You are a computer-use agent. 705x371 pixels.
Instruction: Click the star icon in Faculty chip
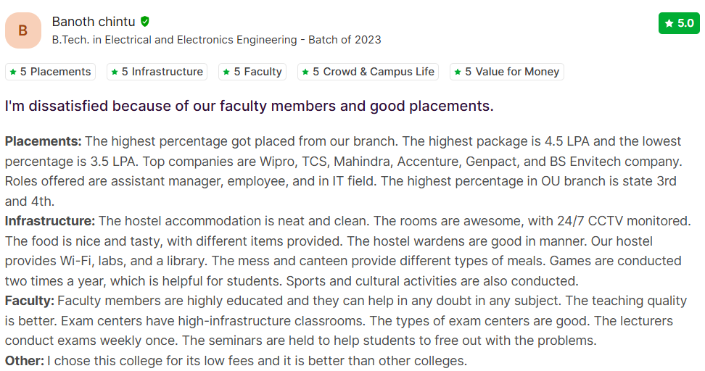pyautogui.click(x=227, y=72)
